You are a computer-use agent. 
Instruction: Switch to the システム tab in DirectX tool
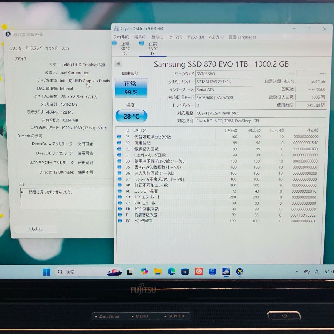pyautogui.click(x=15, y=48)
